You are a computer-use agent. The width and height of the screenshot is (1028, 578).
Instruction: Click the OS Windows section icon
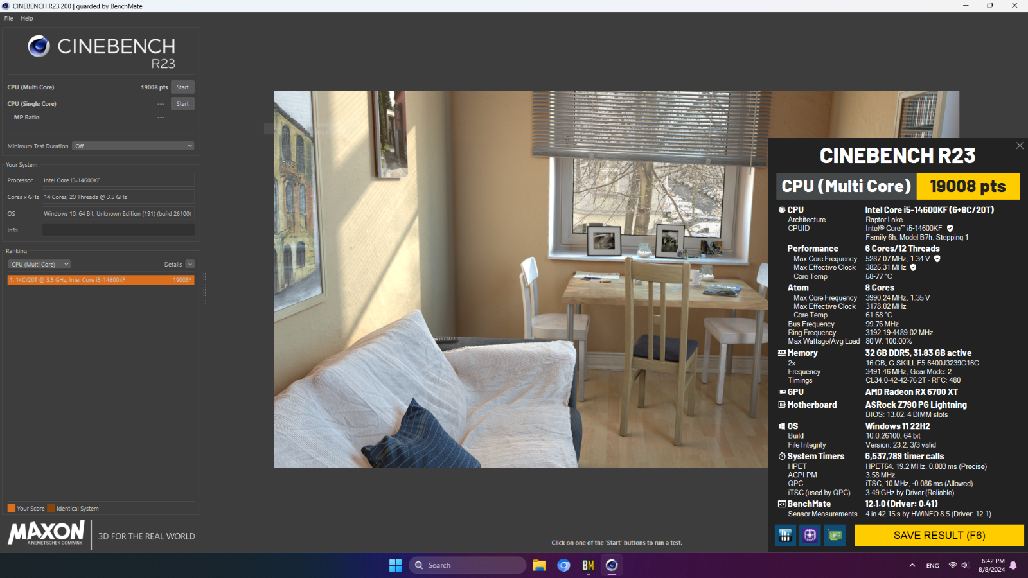coord(782,426)
